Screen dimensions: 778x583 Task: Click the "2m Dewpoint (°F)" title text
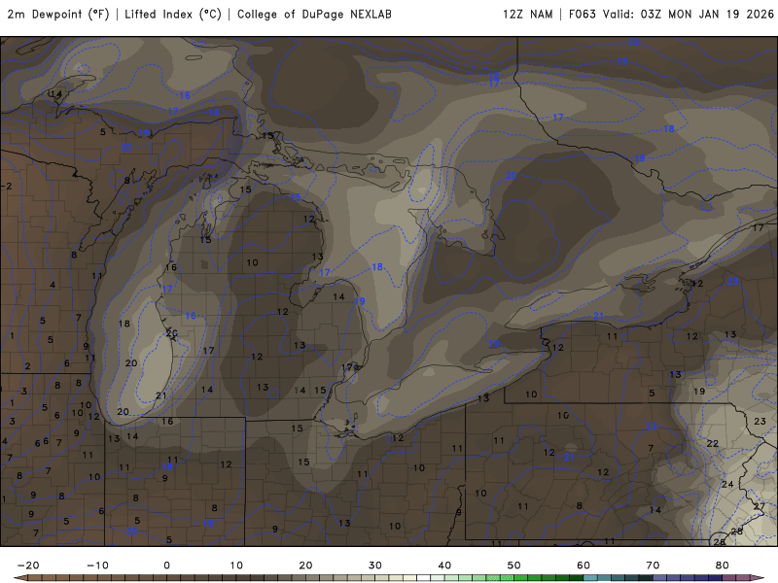point(58,15)
